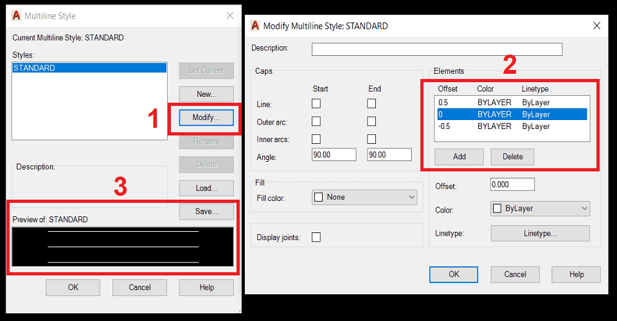Click Offset column header in Elements
Image resolution: width=617 pixels, height=321 pixels.
[448, 89]
